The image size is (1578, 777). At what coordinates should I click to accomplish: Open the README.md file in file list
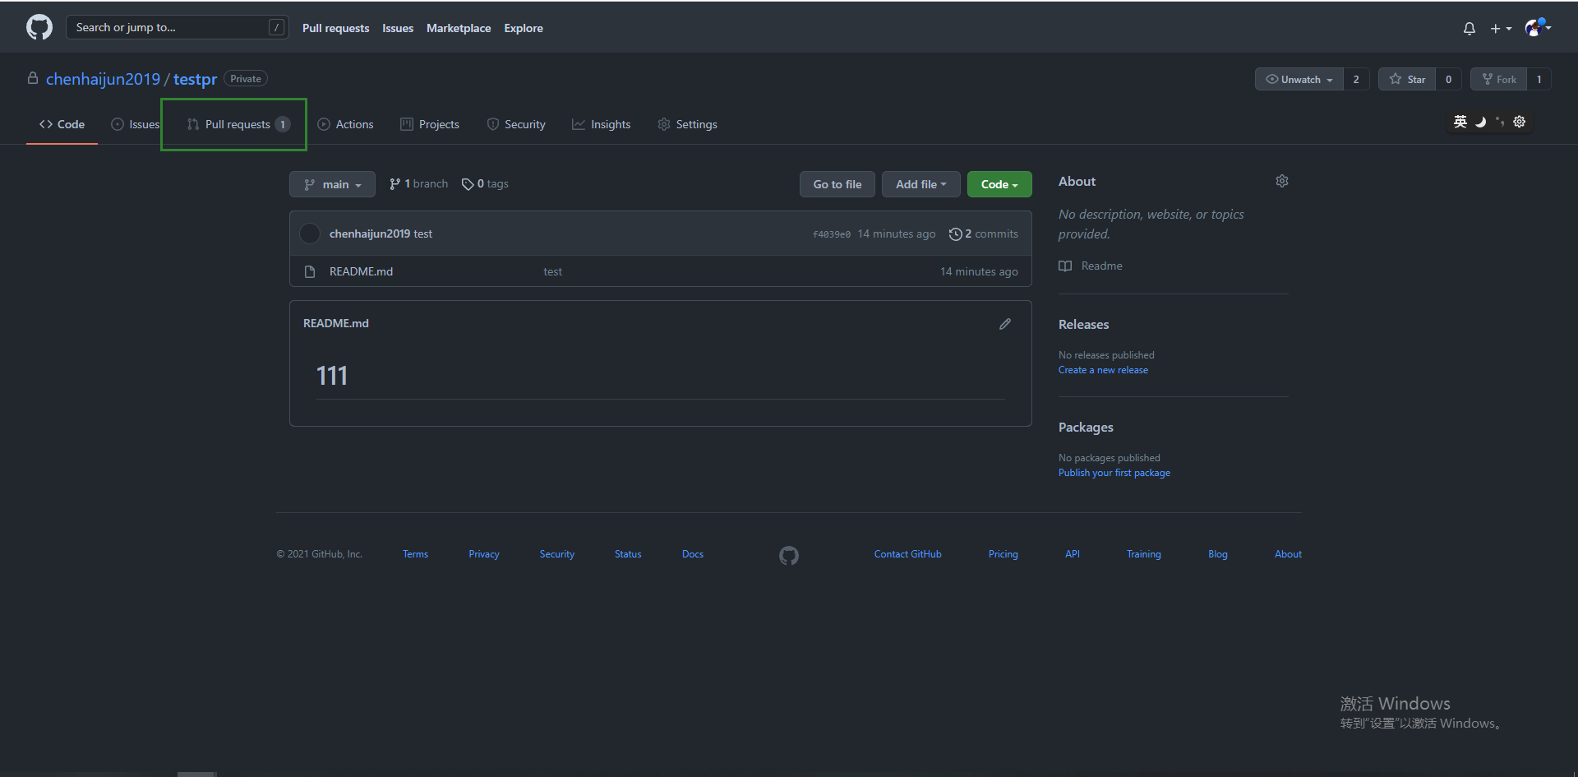pos(361,271)
